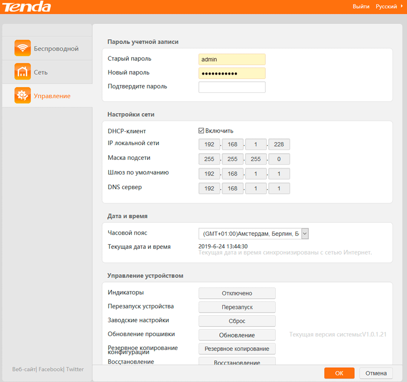Click the date text 2019-6-24 13:44:30
Image resolution: width=407 pixels, height=382 pixels.
pos(223,246)
